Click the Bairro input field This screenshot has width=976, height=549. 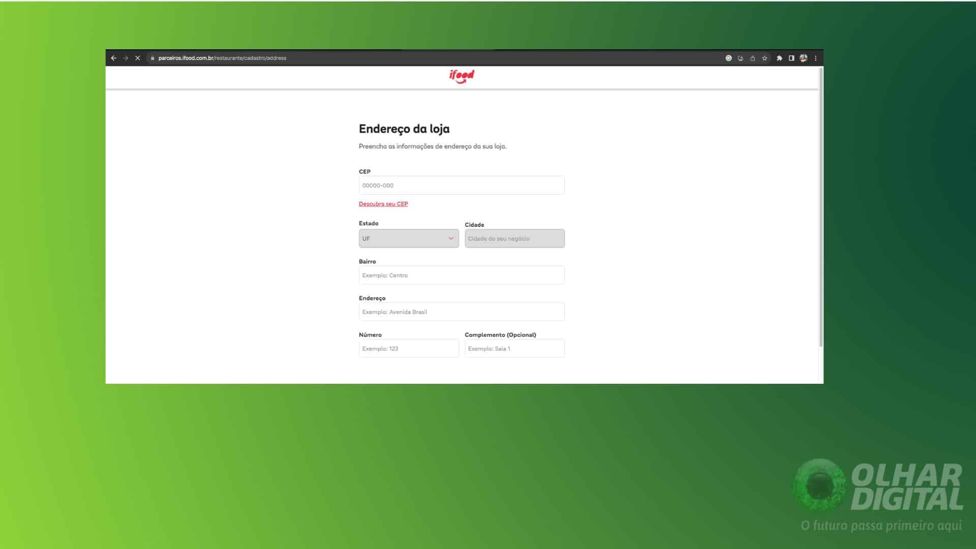(461, 275)
